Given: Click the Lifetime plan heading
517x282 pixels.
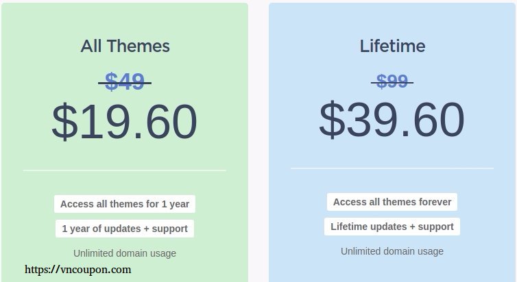Looking at the screenshot, I should [392, 46].
